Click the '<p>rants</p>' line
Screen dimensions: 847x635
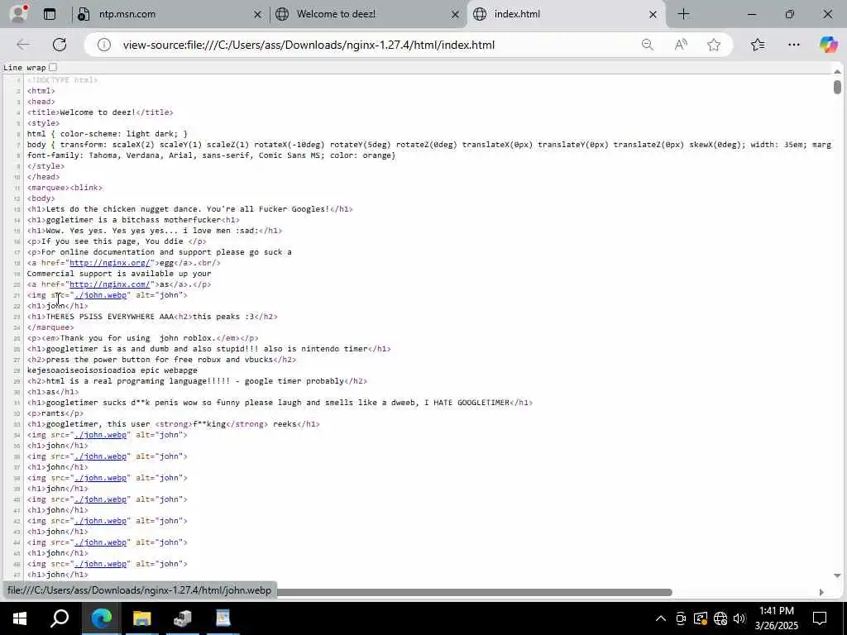pyautogui.click(x=55, y=413)
